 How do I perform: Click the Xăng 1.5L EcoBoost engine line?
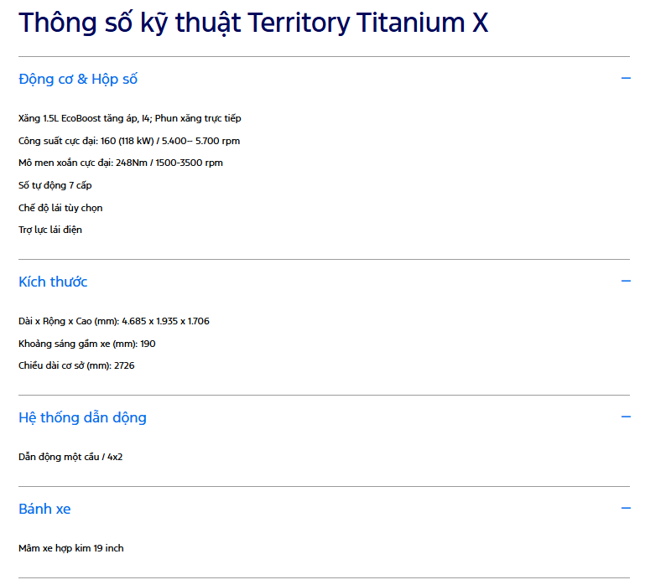coord(129,118)
